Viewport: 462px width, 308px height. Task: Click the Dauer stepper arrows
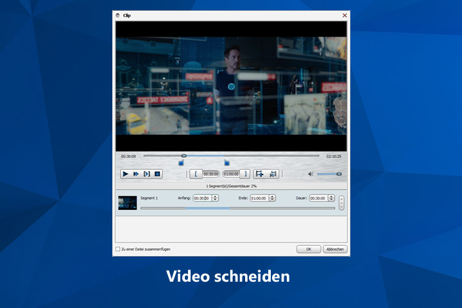332,198
